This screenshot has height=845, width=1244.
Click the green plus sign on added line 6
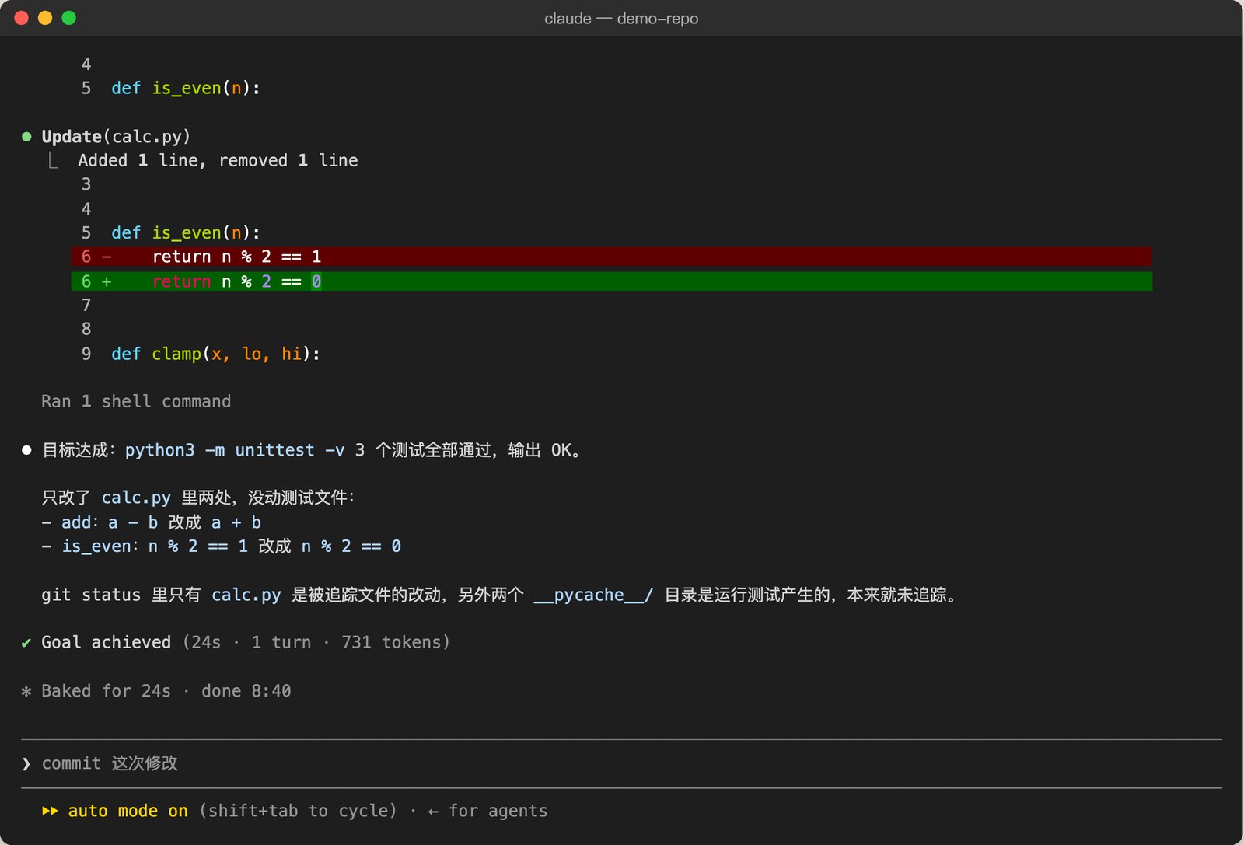pos(107,281)
